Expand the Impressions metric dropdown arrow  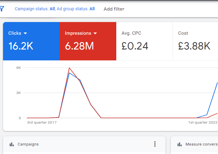pyautogui.click(x=95, y=33)
